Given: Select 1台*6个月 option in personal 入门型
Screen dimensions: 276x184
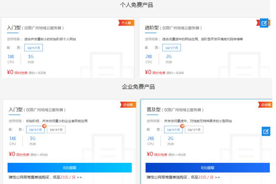Looking at the screenshot, I should pyautogui.click(x=33, y=47).
